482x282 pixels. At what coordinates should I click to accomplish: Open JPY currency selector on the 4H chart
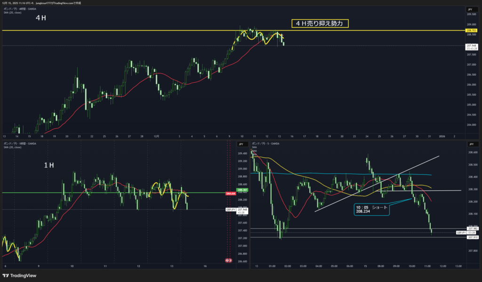click(x=469, y=9)
